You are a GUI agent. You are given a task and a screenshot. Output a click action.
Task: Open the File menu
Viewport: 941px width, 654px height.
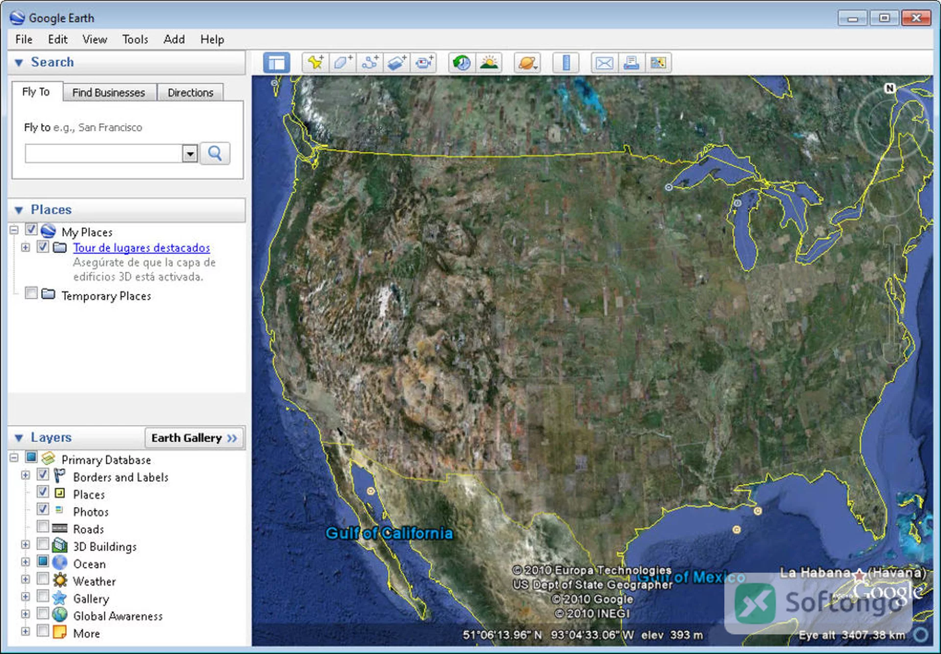click(x=24, y=39)
